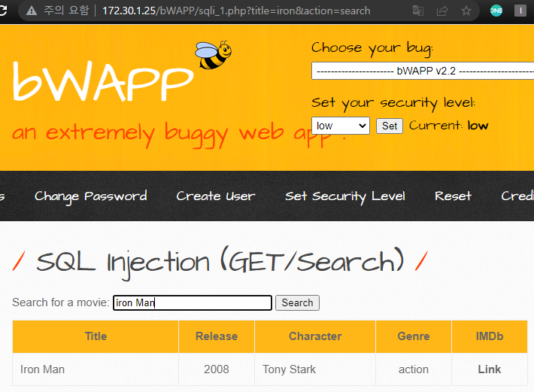Screen dimensions: 534x392
Task: Click the Search for a movie label
Action: 61,302
